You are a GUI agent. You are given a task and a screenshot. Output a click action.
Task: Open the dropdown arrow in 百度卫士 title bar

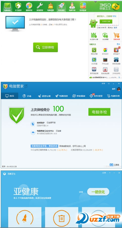[x=110, y=173]
